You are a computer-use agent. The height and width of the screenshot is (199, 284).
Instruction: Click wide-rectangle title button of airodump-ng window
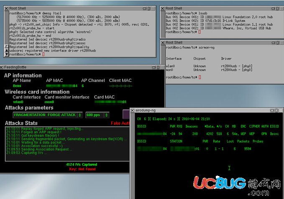click(272, 110)
